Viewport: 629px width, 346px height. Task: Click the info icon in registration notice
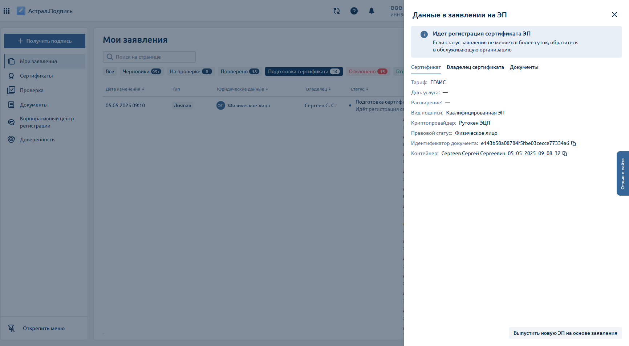(x=424, y=34)
